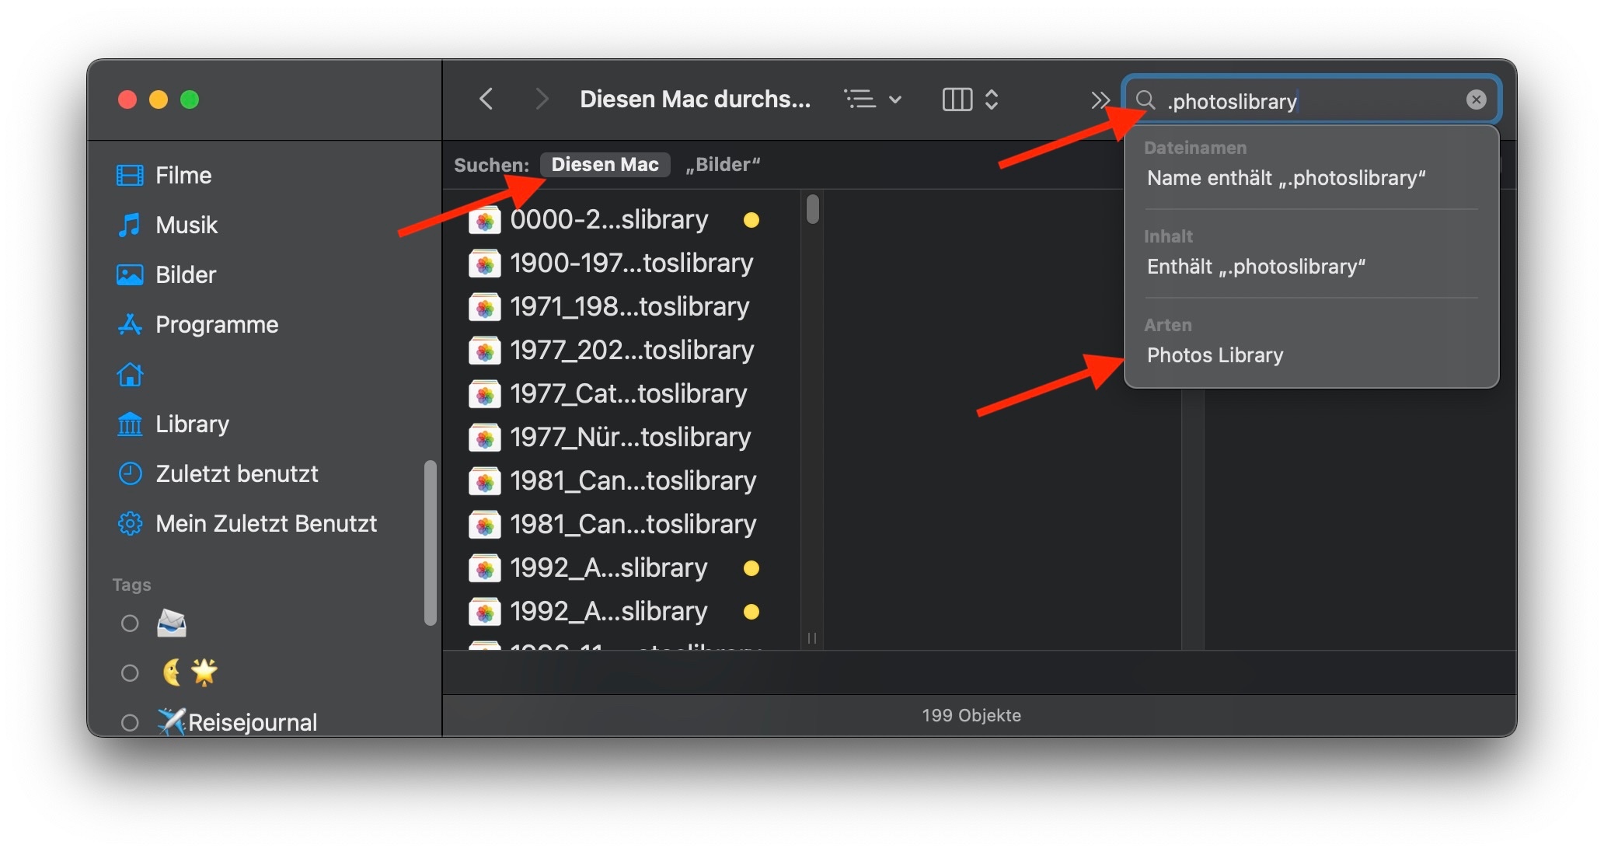Switch search scope to Bilder
Viewport: 1604px width, 852px height.
(x=723, y=165)
